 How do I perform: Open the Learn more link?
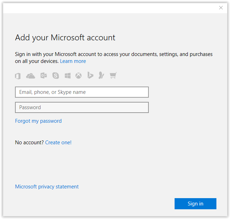(73, 61)
